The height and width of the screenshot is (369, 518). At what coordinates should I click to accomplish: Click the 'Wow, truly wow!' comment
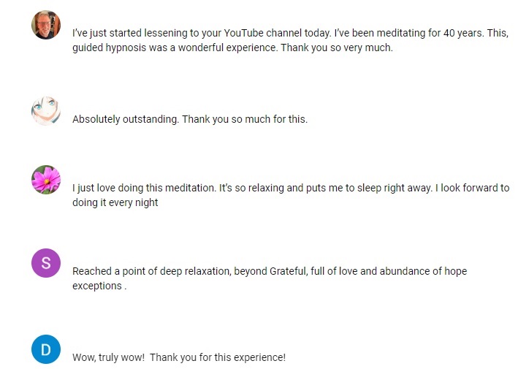[179, 357]
